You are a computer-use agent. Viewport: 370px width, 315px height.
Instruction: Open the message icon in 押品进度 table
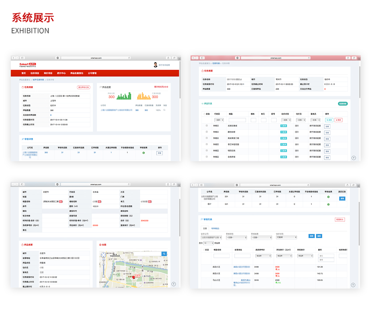click(164, 110)
